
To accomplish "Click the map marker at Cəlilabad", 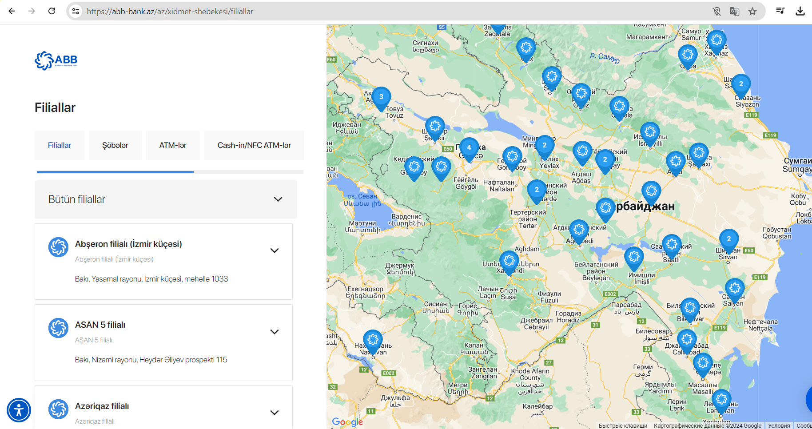I will tap(687, 341).
